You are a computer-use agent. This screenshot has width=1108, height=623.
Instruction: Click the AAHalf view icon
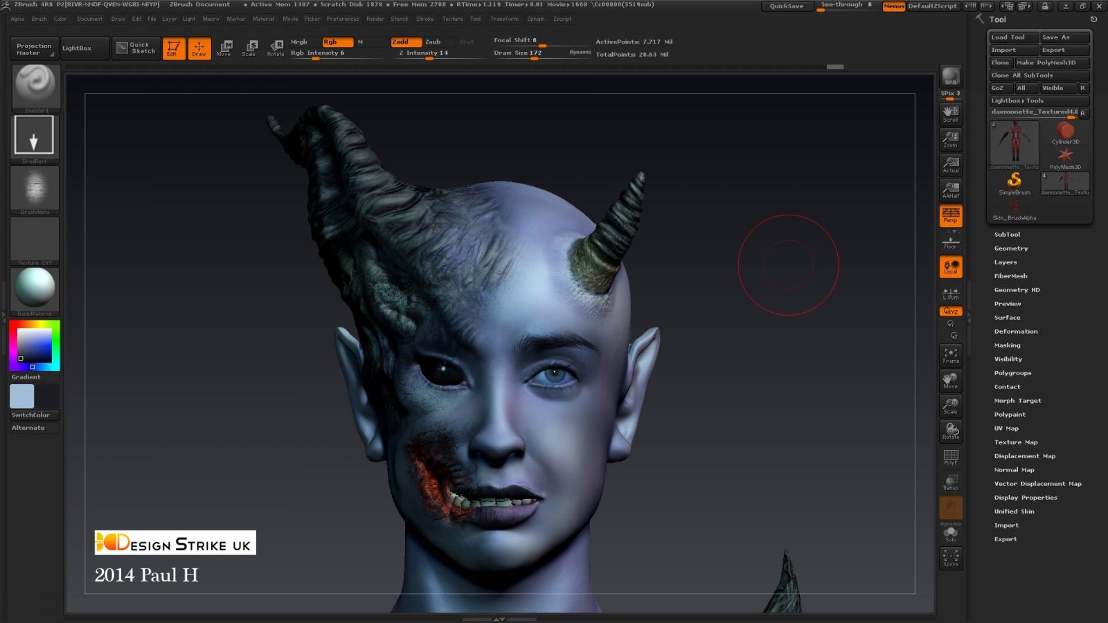click(951, 190)
